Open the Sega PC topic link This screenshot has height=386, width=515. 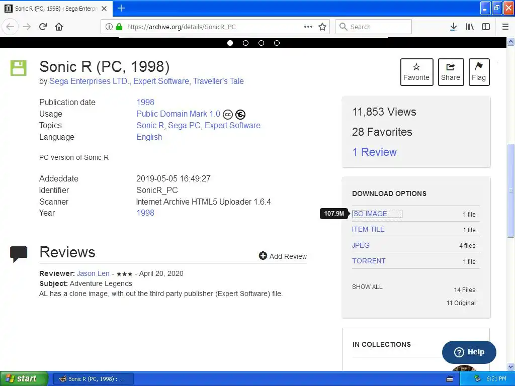185,125
